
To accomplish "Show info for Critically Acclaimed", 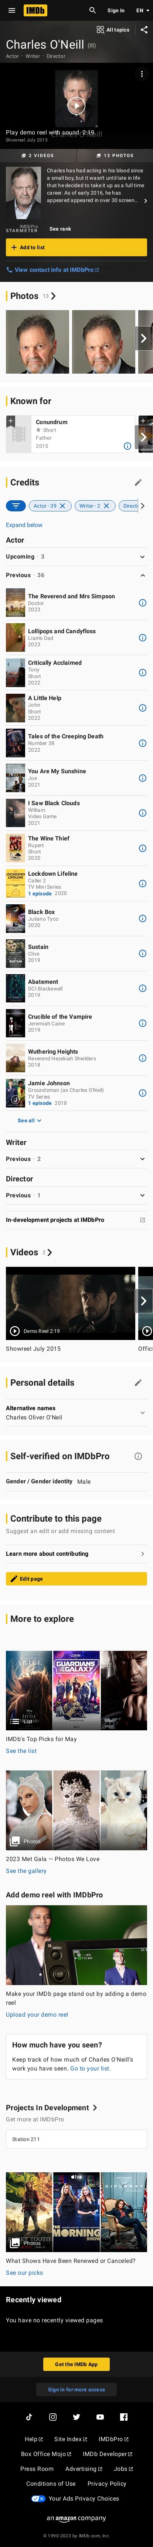I will point(142,672).
